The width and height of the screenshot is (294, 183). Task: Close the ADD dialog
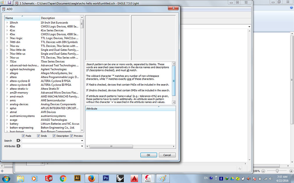point(173,8)
